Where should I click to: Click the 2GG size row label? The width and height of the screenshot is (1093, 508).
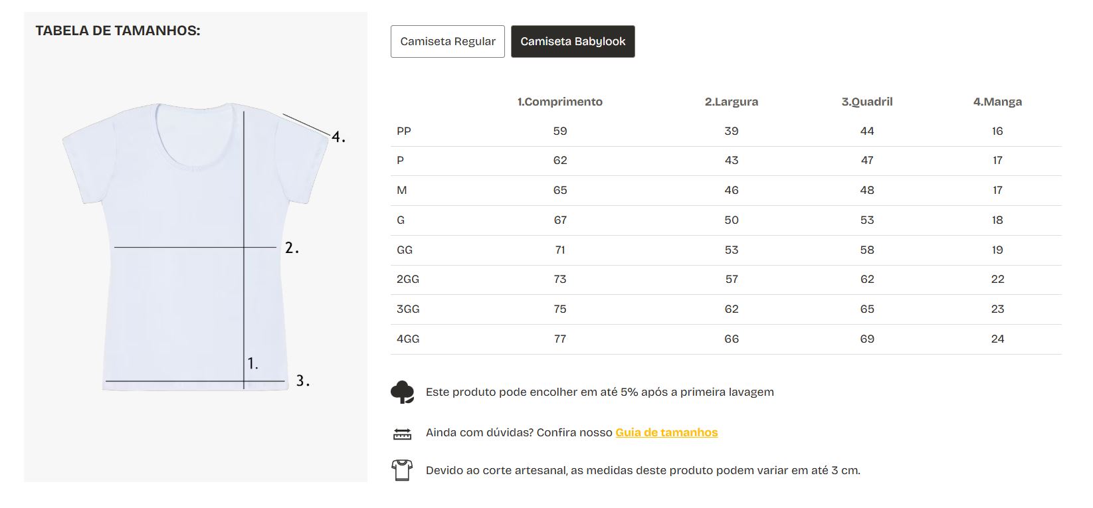coord(408,279)
